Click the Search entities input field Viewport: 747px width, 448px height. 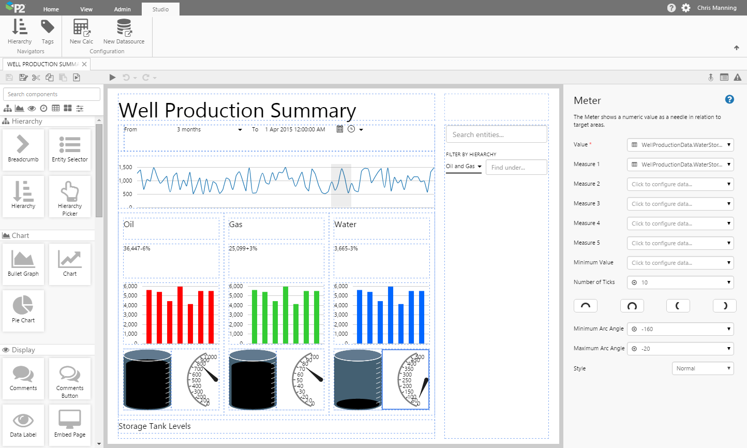496,135
